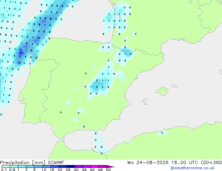The image size is (222, 171).
Task: Click the 25–30 mm dark blue swatch
Action: click(71, 166)
